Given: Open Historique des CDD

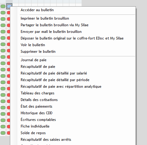Looking at the screenshot, I should click(x=37, y=113).
